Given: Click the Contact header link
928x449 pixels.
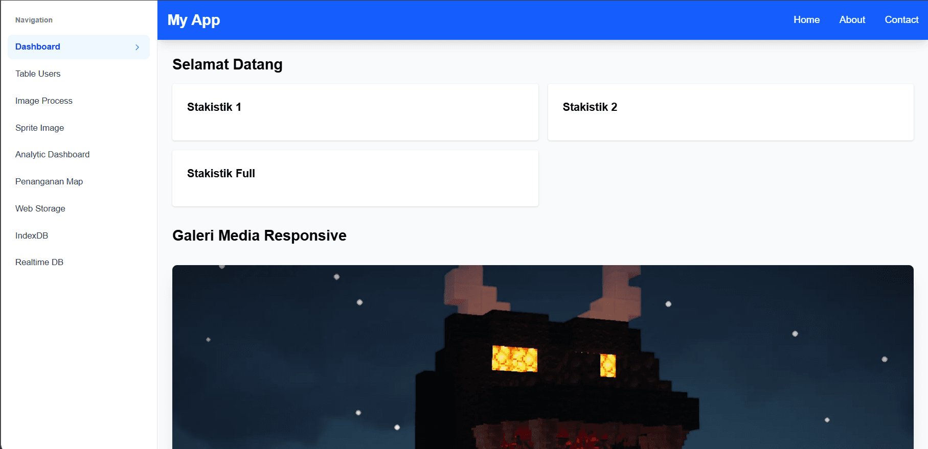Looking at the screenshot, I should [901, 20].
